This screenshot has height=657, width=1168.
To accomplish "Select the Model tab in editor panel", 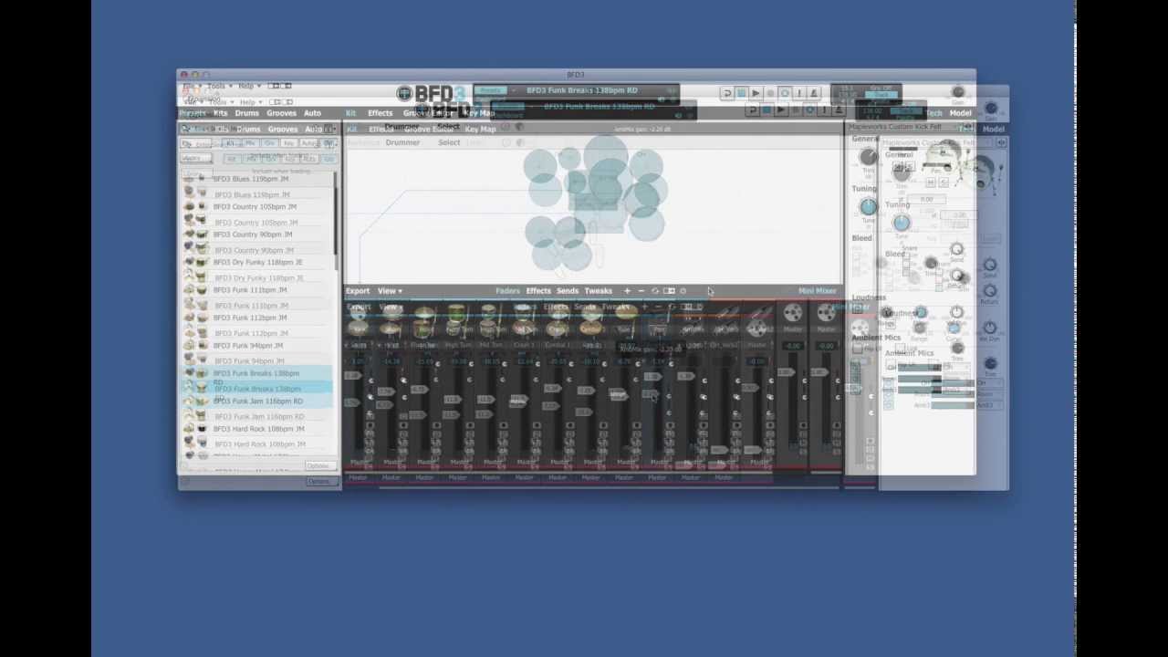I will [960, 113].
